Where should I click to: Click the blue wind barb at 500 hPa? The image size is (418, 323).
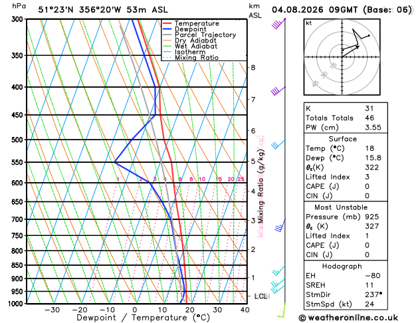coord(278,144)
